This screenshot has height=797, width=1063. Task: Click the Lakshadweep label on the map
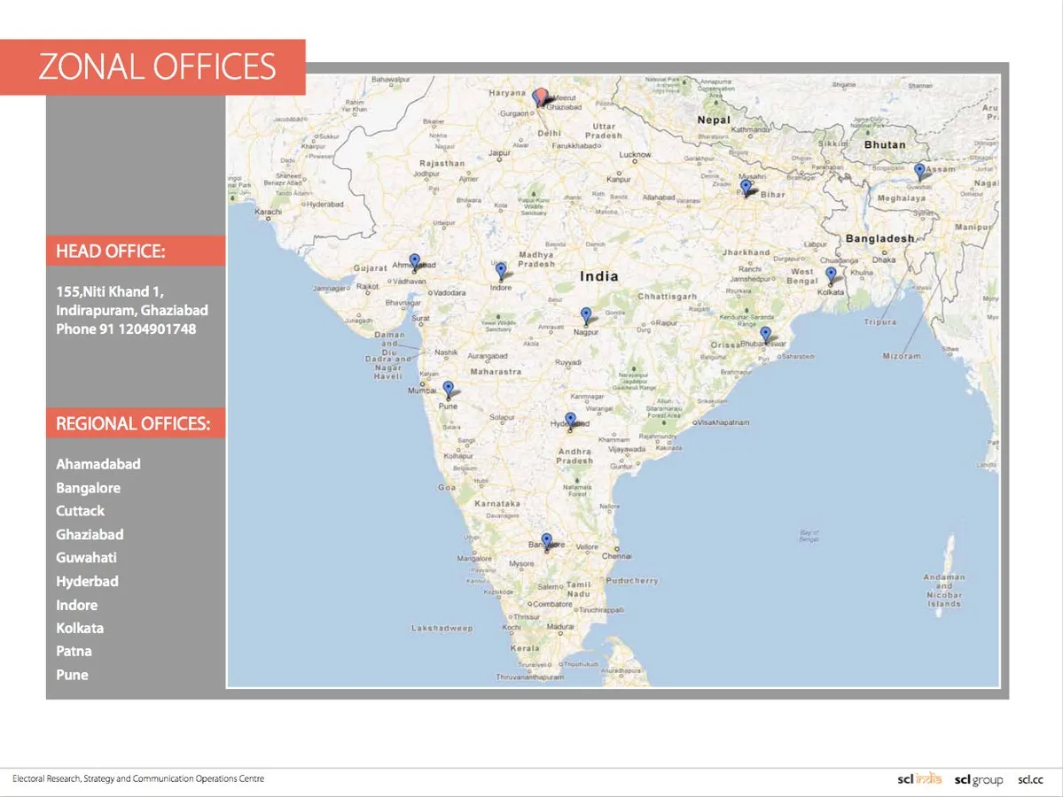coord(442,629)
